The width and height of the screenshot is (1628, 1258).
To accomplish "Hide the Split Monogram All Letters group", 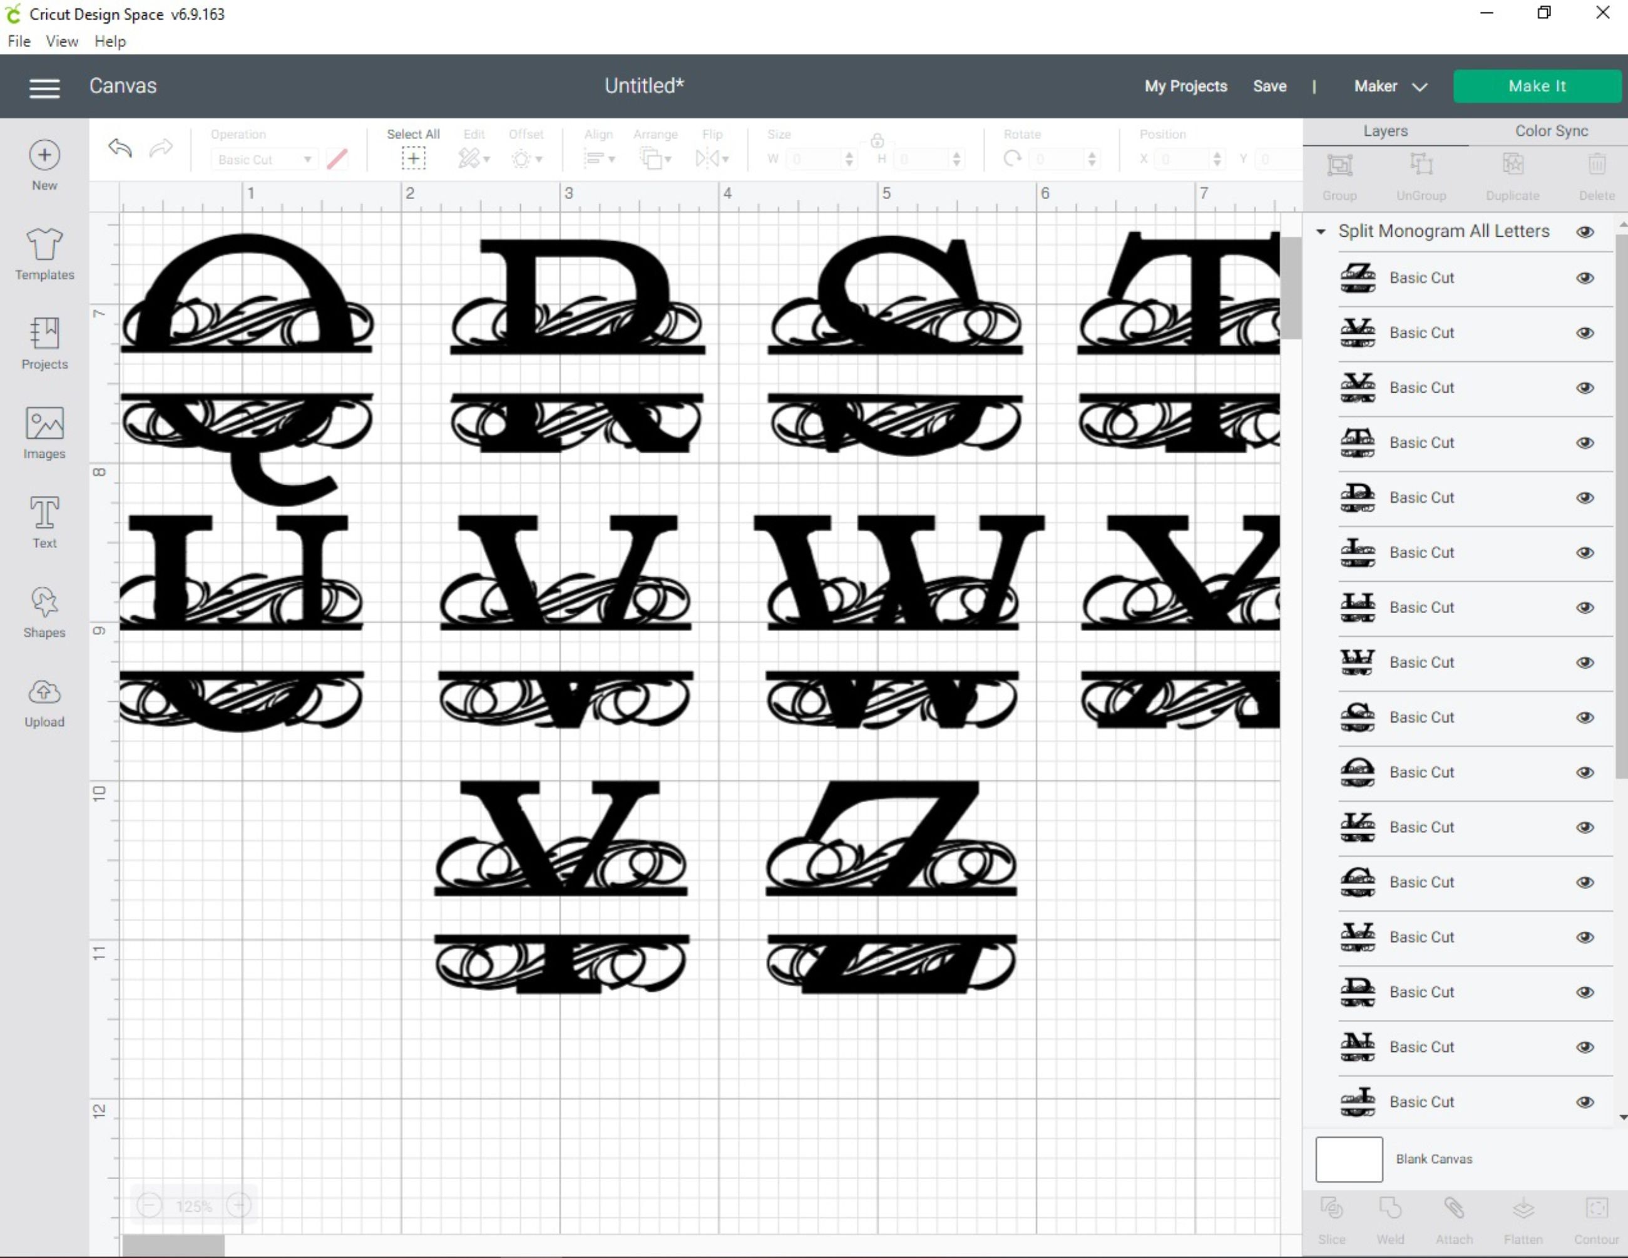I will pos(1585,231).
